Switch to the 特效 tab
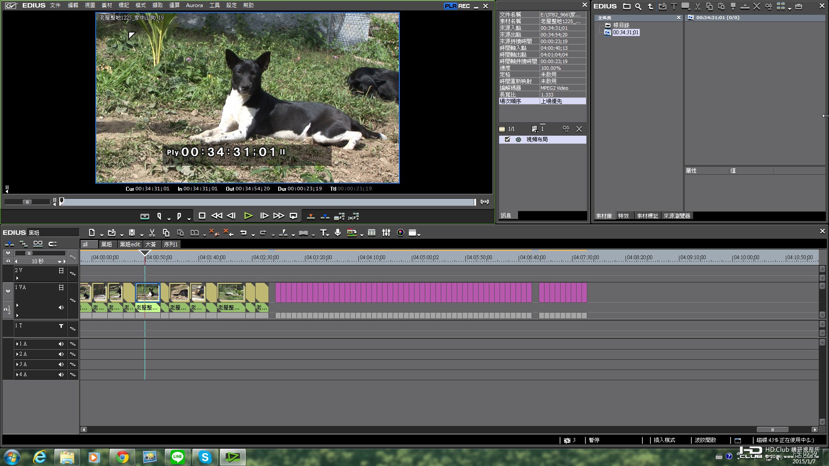 [623, 216]
